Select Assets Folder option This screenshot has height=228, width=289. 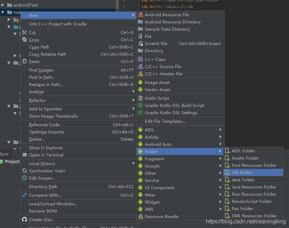pyautogui.click(x=253, y=158)
